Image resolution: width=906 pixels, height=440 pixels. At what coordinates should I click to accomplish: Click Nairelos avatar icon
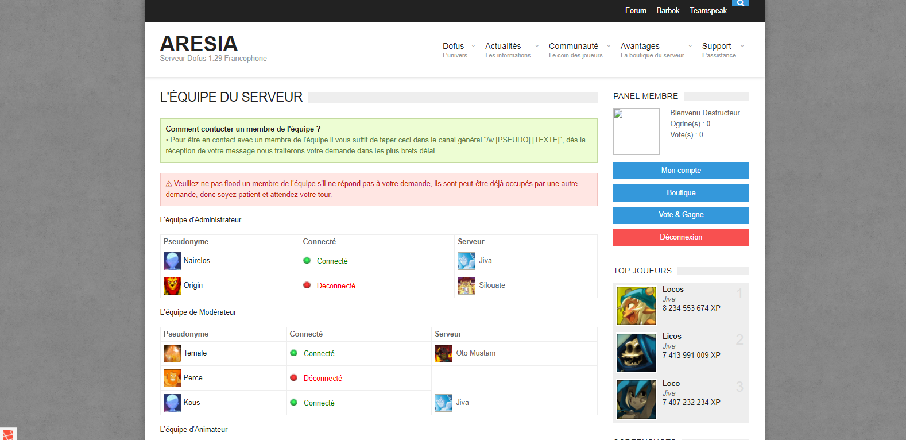[172, 261]
